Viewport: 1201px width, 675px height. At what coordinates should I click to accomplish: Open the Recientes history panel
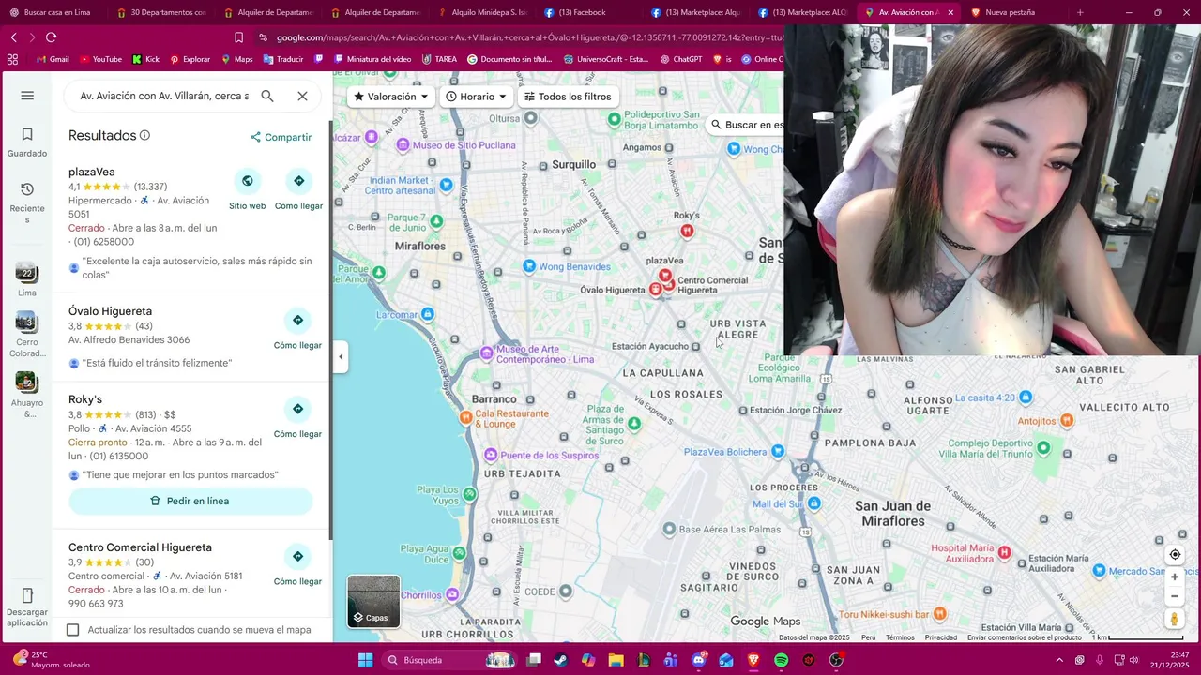[x=27, y=202]
